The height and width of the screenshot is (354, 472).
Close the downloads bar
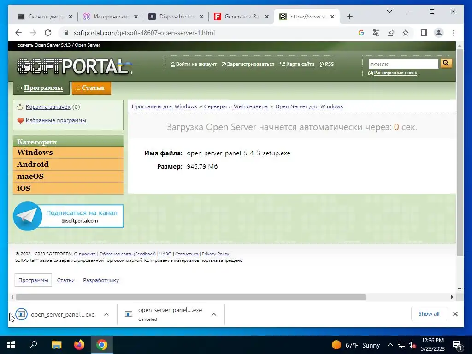455,314
